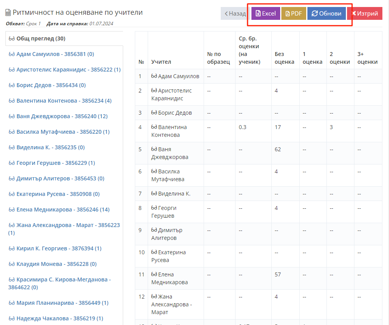
Task: Click glasses icon beside Борис Дедов in table
Action: [154, 113]
